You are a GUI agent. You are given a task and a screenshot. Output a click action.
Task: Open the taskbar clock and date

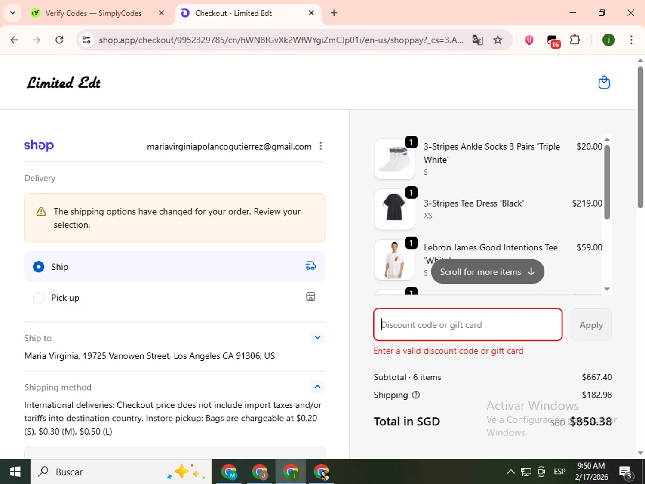(x=591, y=472)
